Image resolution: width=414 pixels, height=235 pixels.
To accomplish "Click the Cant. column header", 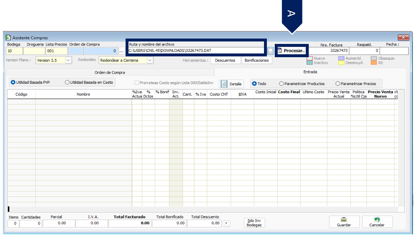I will 187,94.
